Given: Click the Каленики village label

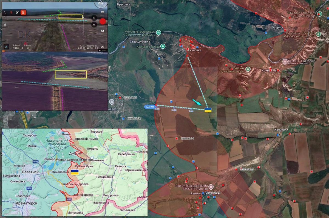Looking at the screenshot, I should 281,130.
